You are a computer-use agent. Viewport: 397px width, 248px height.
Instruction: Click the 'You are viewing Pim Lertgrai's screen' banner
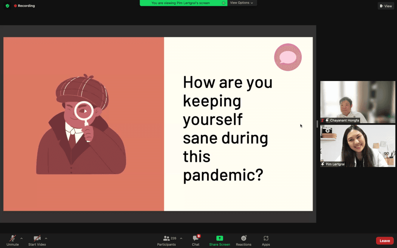(181, 3)
